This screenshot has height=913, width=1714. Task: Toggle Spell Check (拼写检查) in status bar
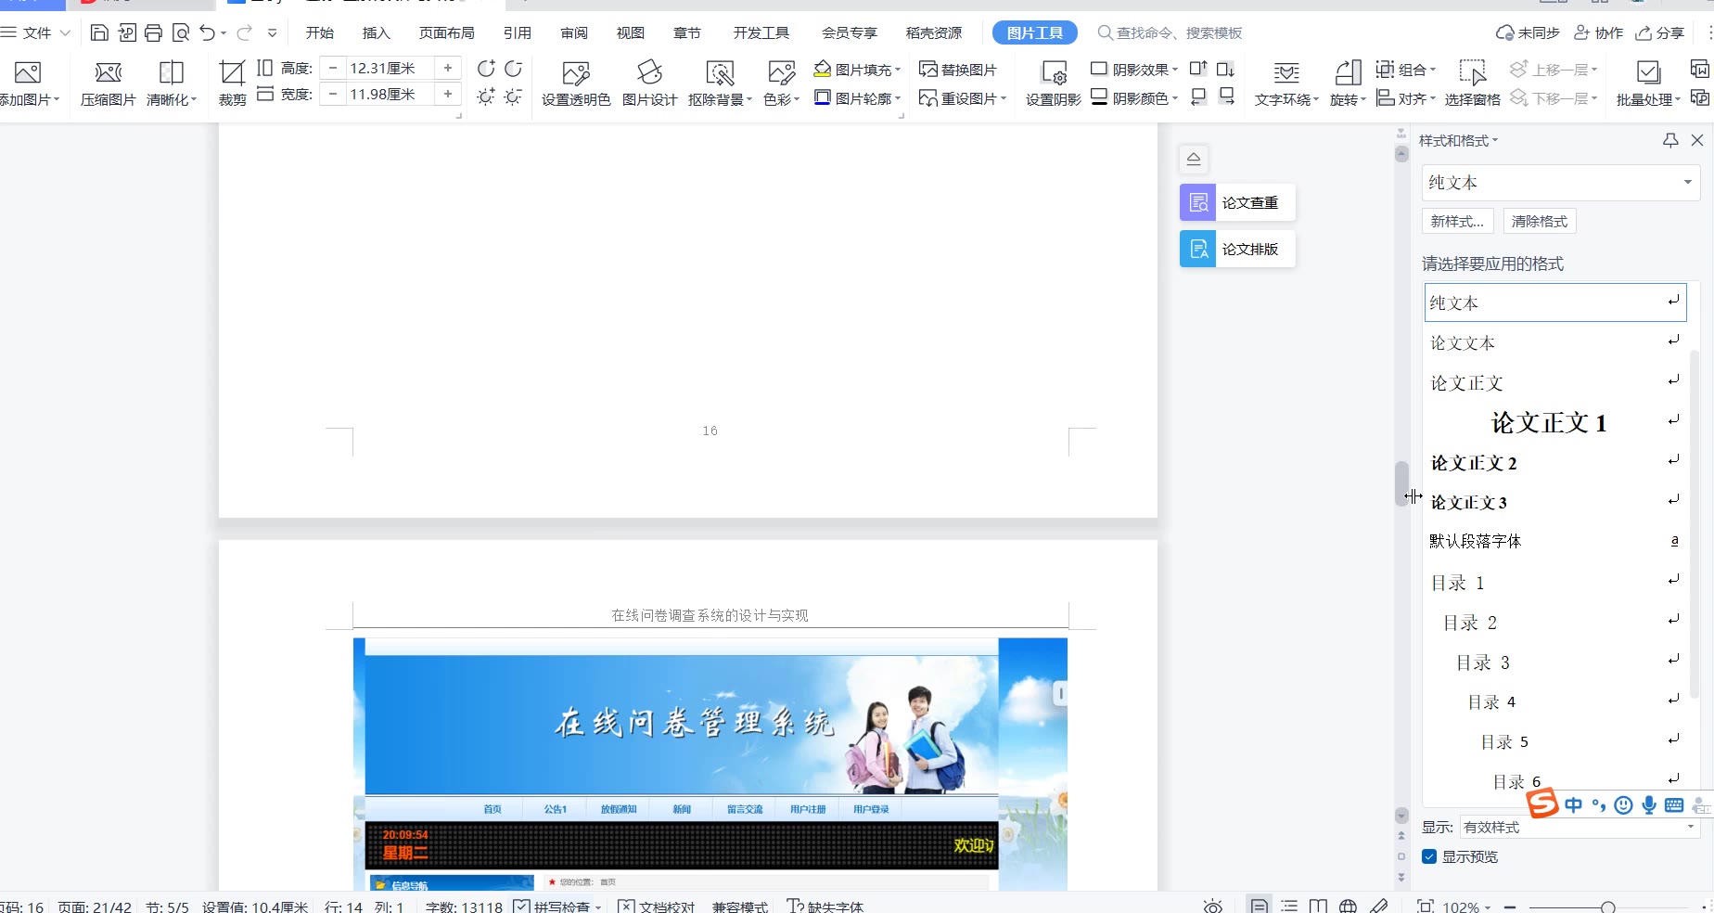(557, 907)
